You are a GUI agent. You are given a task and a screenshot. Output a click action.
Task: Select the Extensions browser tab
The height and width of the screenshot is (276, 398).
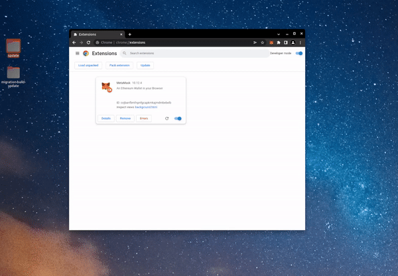tap(98, 34)
